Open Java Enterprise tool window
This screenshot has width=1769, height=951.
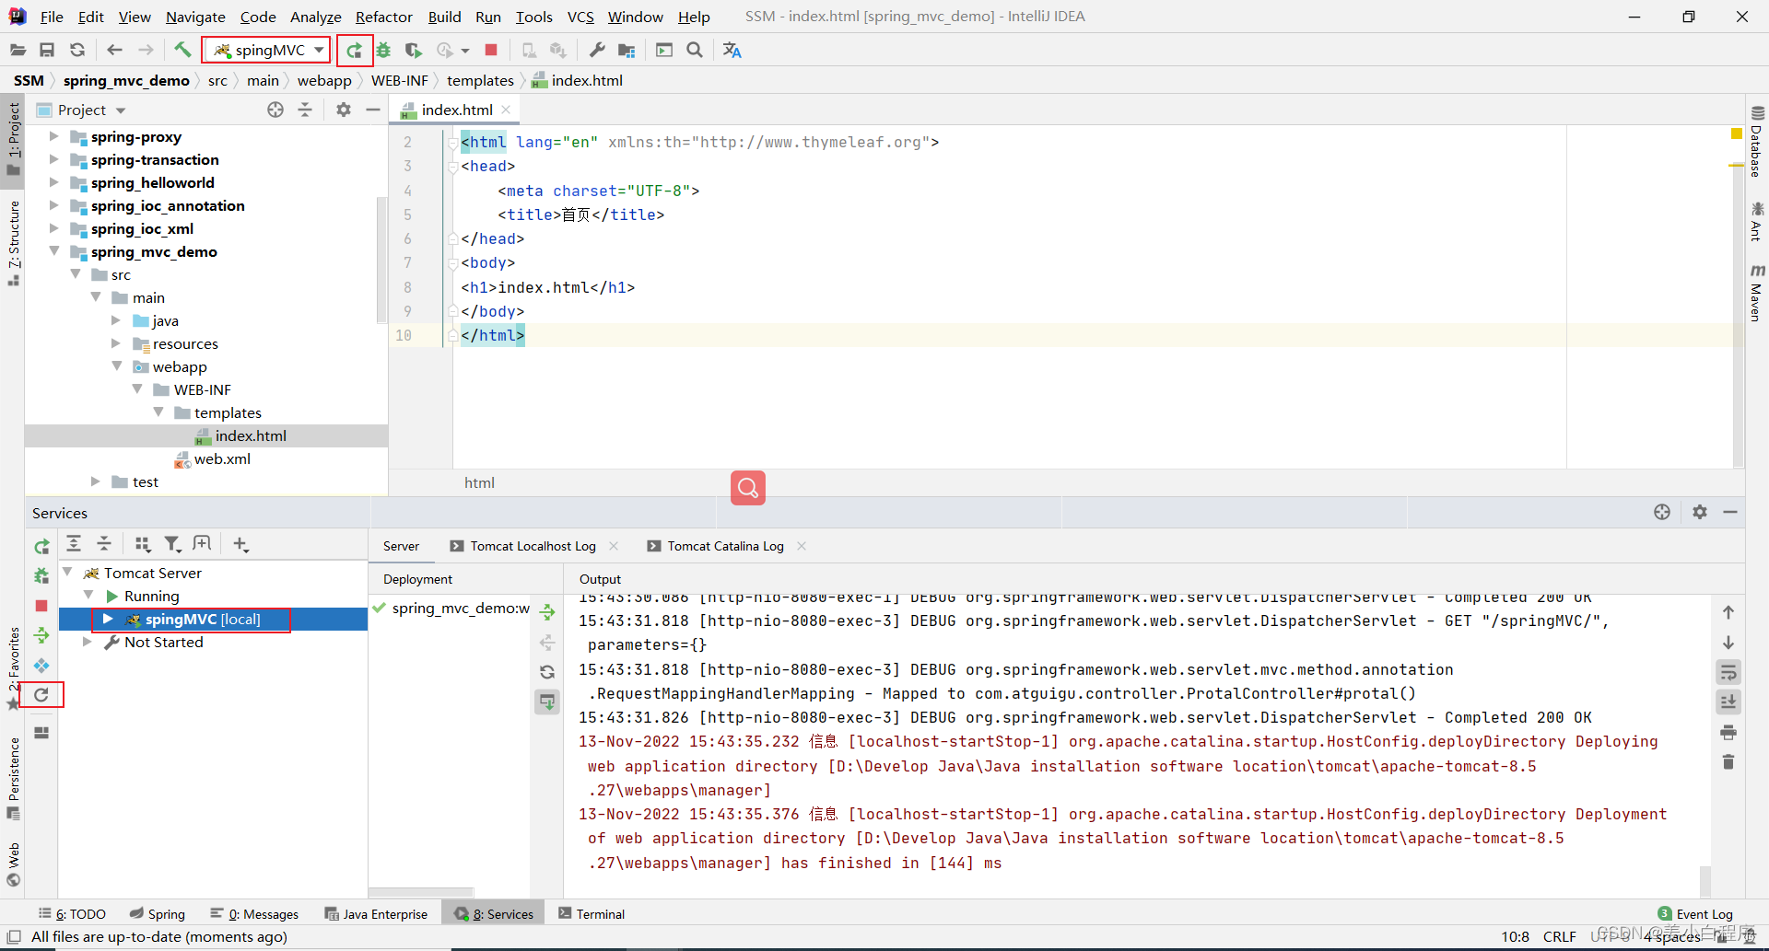(x=376, y=914)
